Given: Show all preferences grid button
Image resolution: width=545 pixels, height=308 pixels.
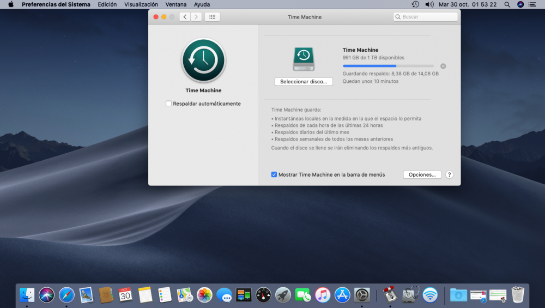Looking at the screenshot, I should pyautogui.click(x=212, y=17).
